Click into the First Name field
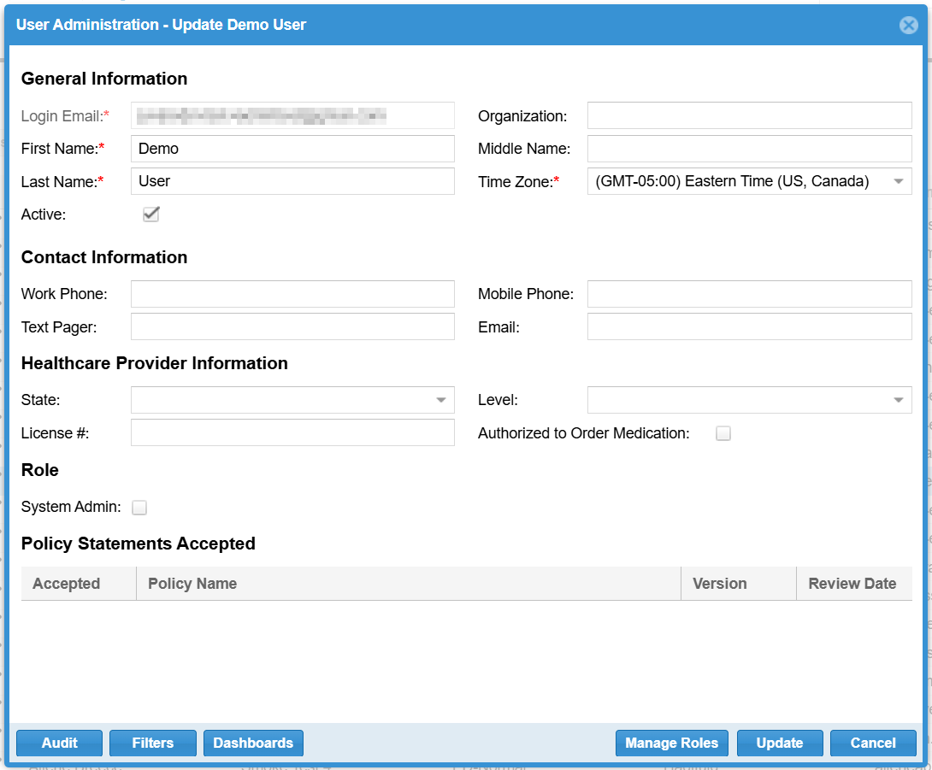The width and height of the screenshot is (932, 770). coord(292,149)
